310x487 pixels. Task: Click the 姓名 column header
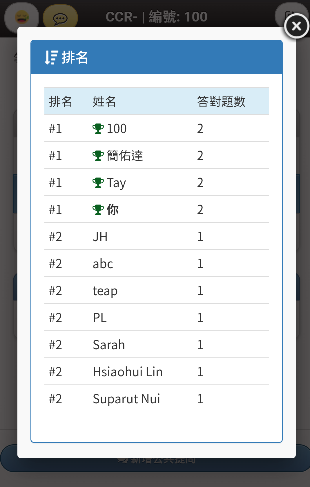point(104,102)
